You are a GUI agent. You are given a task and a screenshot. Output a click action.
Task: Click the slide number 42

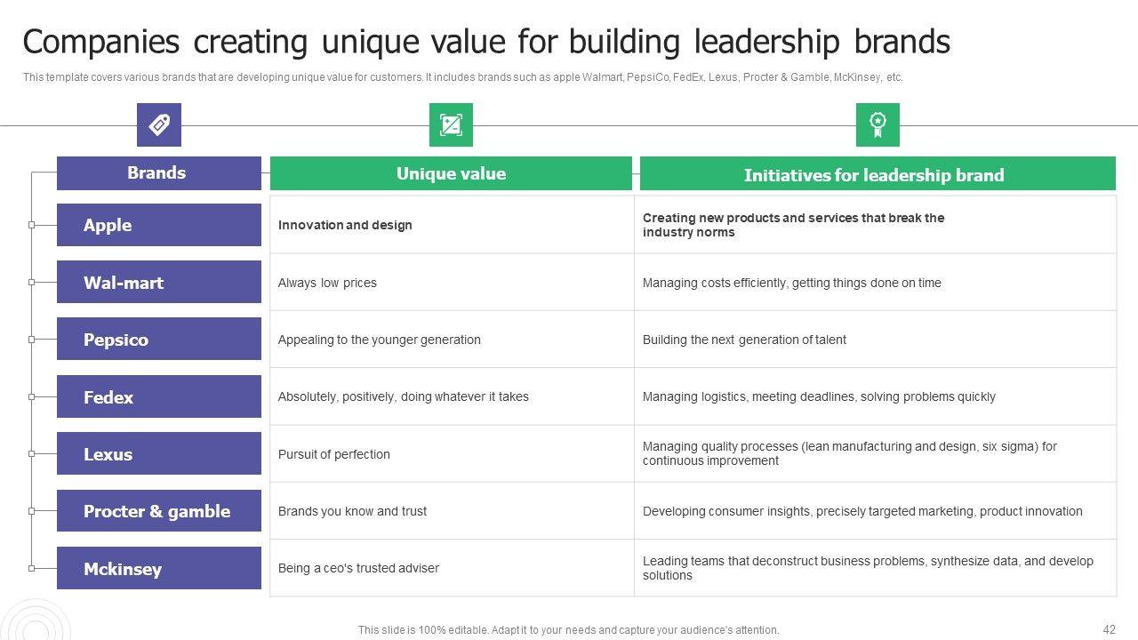[1109, 629]
